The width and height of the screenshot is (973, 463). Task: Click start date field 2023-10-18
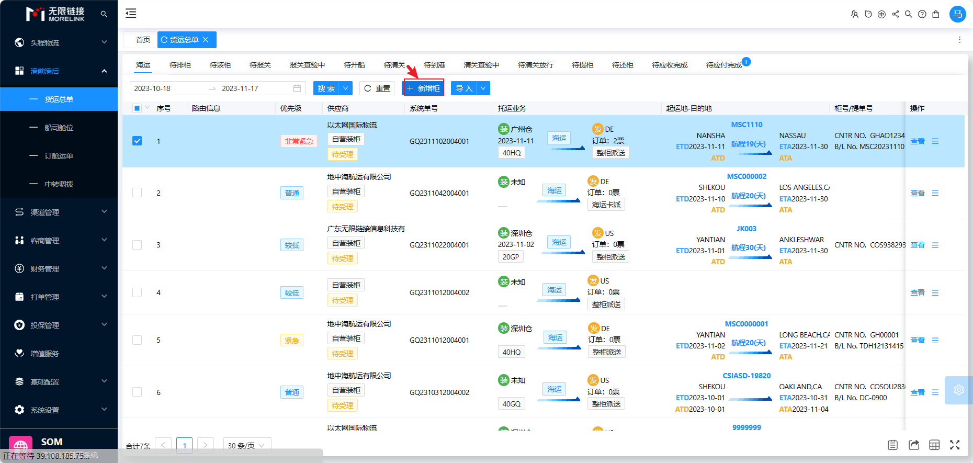click(167, 88)
